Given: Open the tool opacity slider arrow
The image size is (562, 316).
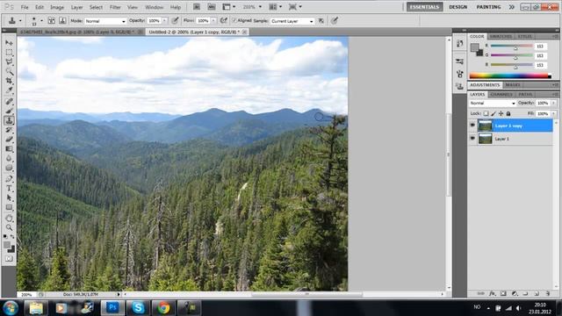Looking at the screenshot, I should pos(164,21).
